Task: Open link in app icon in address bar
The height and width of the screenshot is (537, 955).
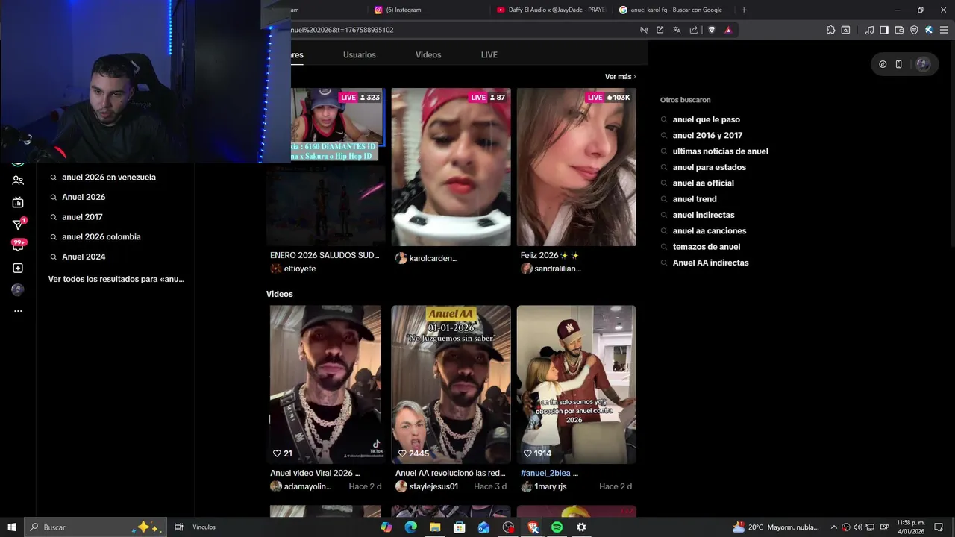Action: pos(660,30)
